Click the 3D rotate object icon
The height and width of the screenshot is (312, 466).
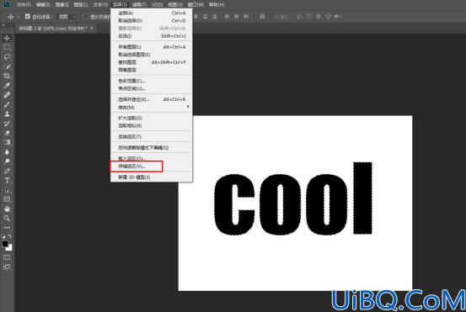click(x=300, y=16)
